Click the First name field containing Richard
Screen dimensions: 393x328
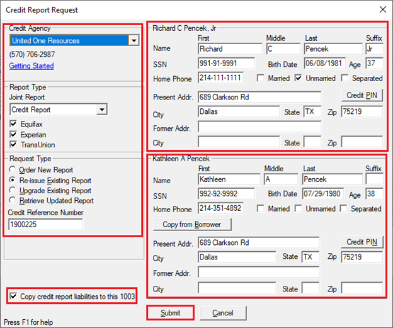[230, 49]
